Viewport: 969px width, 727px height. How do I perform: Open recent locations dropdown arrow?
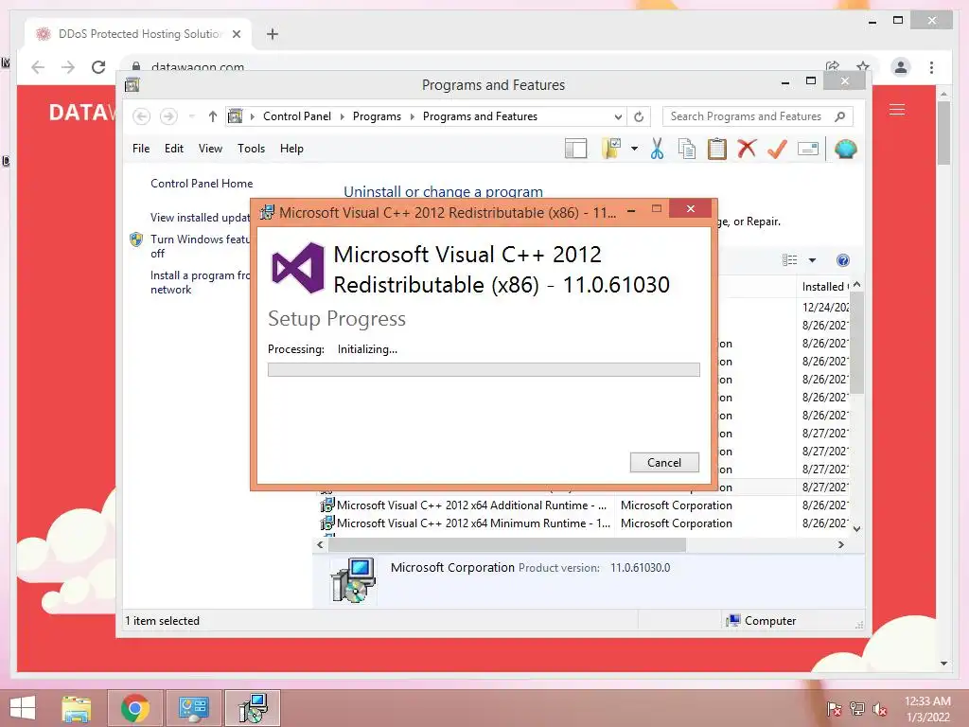click(x=191, y=116)
